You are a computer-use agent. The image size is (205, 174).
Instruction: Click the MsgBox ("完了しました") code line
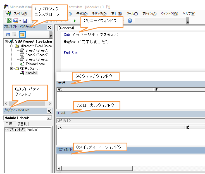[86, 42]
